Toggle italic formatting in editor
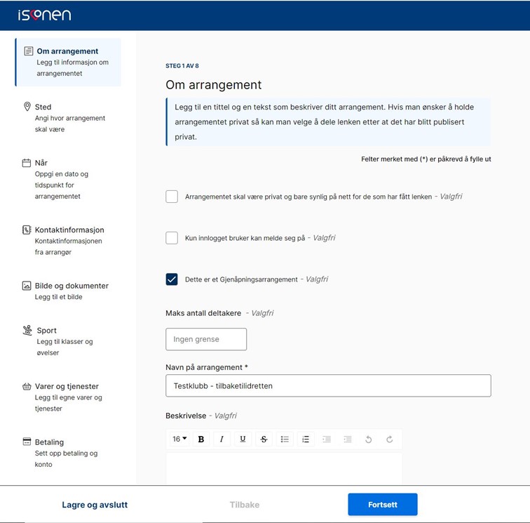530x523 pixels. pos(222,439)
